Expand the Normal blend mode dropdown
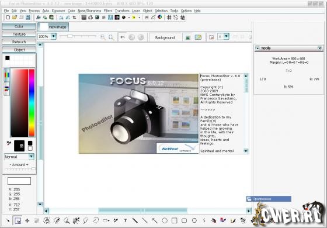Viewport: 327px width, 228px height. click(x=32, y=157)
